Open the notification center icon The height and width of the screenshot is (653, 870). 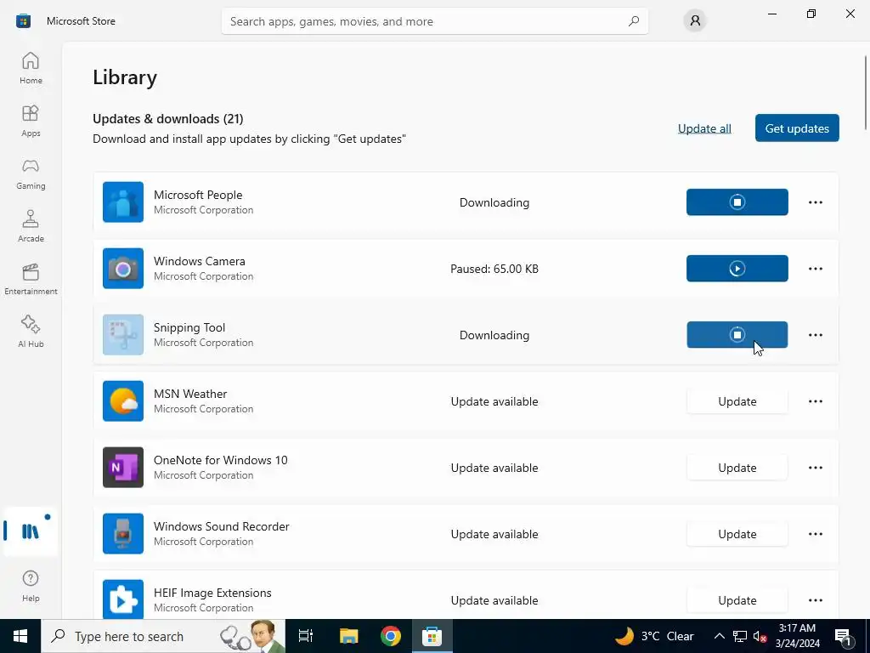click(844, 636)
